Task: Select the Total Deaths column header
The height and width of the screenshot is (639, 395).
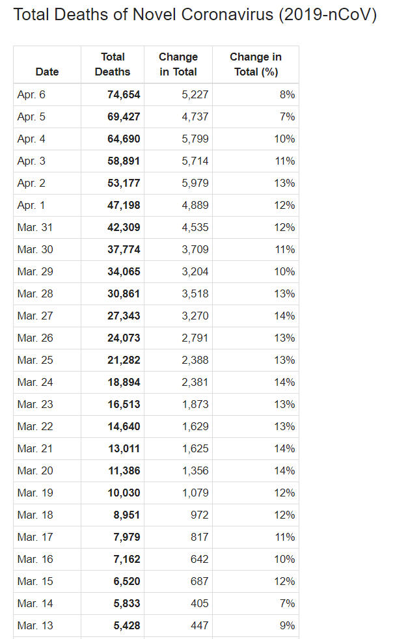Action: [x=113, y=64]
